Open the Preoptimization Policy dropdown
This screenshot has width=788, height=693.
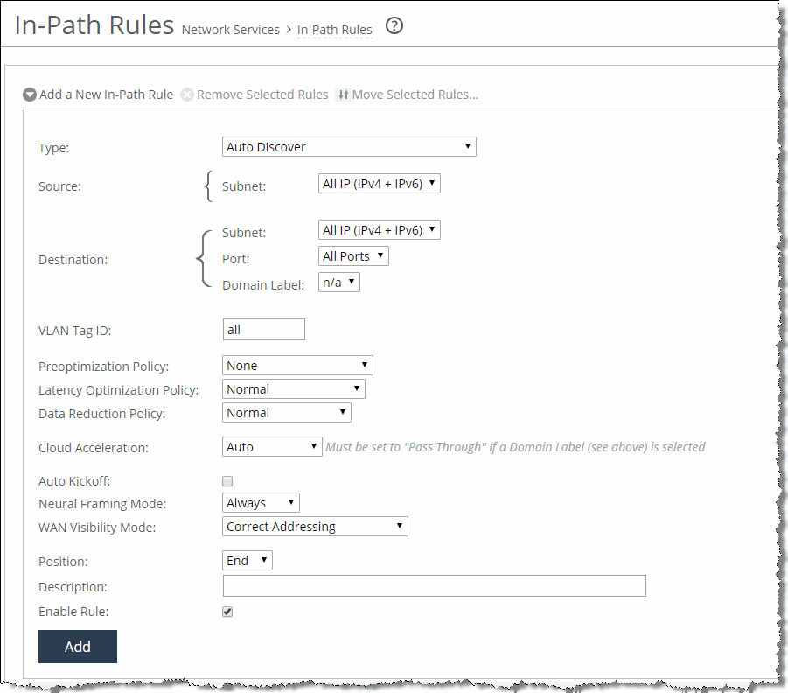click(x=297, y=366)
